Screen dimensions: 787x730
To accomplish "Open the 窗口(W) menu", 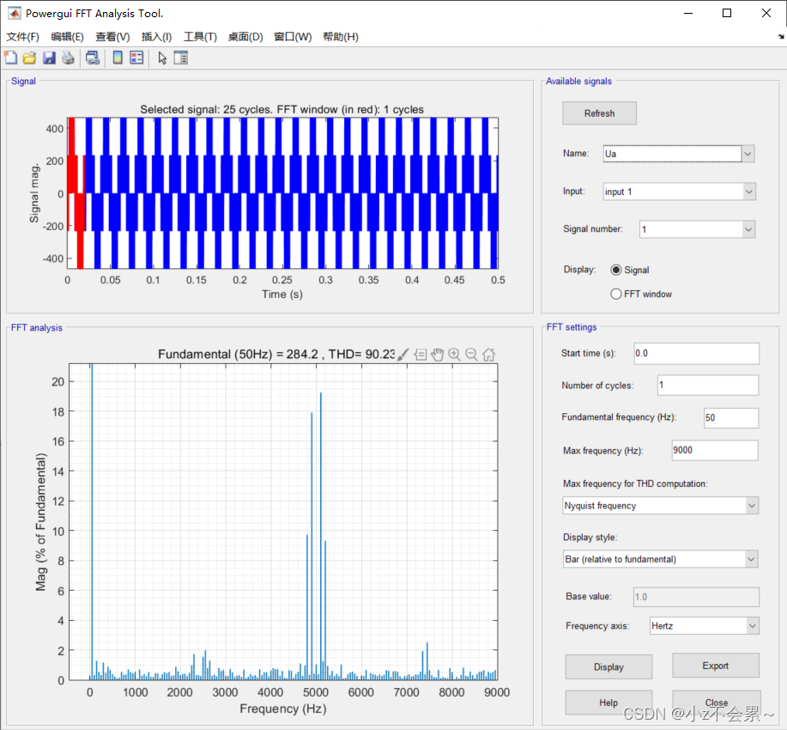I will [293, 37].
